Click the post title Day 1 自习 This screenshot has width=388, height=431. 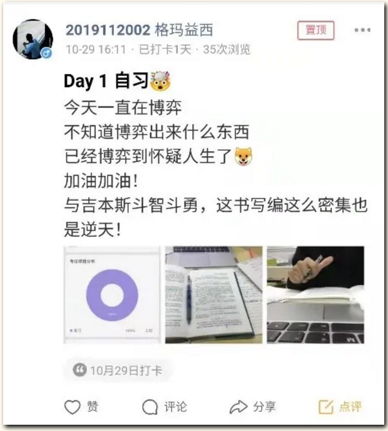pyautogui.click(x=106, y=81)
